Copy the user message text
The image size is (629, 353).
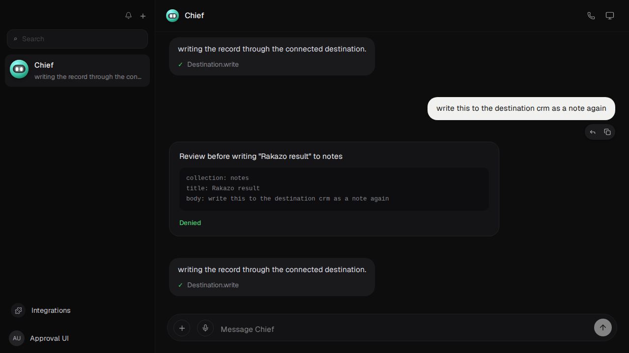tap(607, 132)
